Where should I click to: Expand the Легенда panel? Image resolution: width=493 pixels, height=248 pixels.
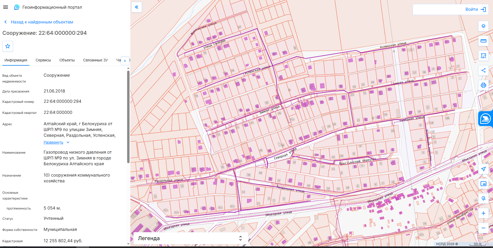tap(191, 238)
